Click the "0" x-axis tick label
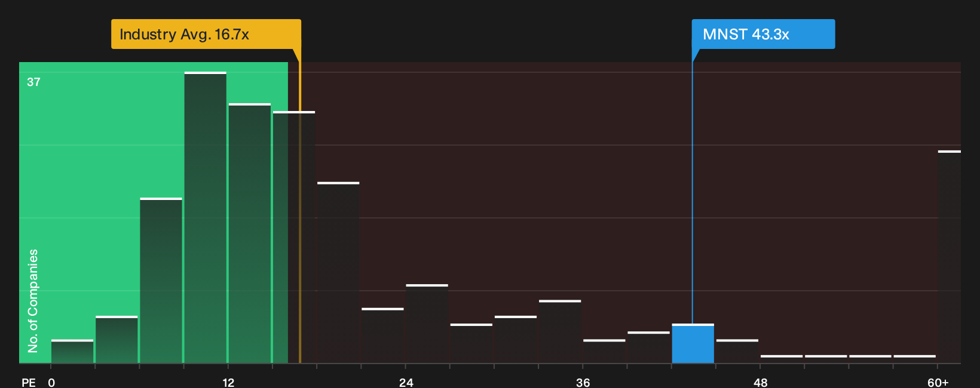This screenshot has height=388, width=980. [x=51, y=383]
